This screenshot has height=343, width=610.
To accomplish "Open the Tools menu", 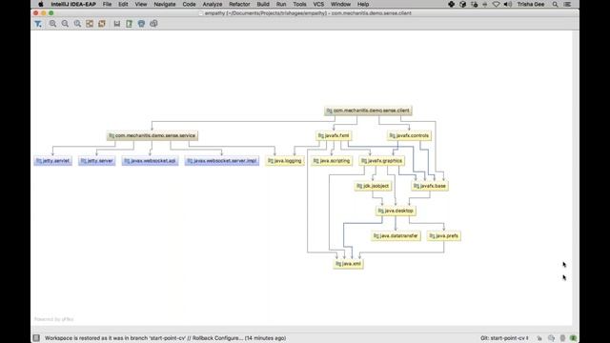I will (x=299, y=4).
